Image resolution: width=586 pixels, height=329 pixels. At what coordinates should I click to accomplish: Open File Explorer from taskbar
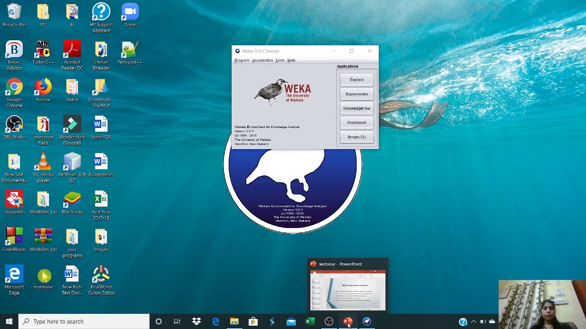point(234,321)
